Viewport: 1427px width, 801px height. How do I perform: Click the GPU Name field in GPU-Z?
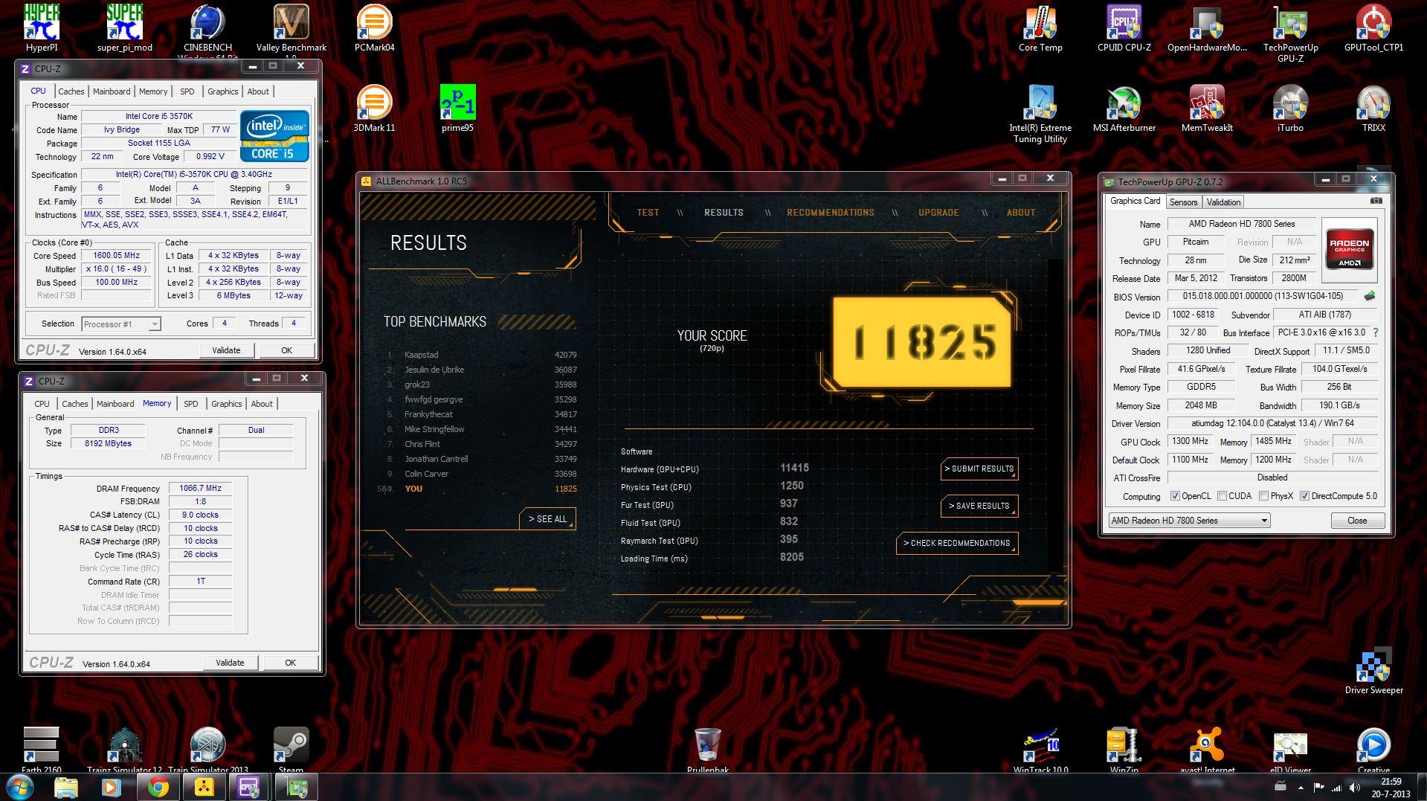point(1241,224)
